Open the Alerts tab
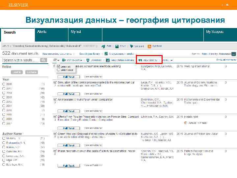 52,35
